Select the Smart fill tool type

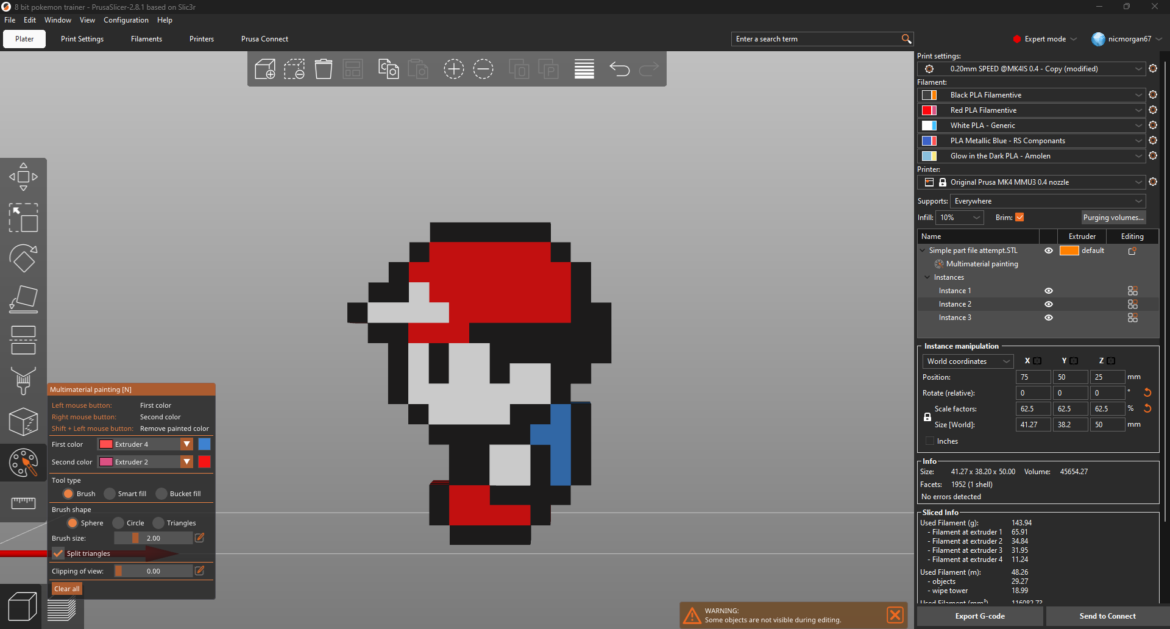126,494
